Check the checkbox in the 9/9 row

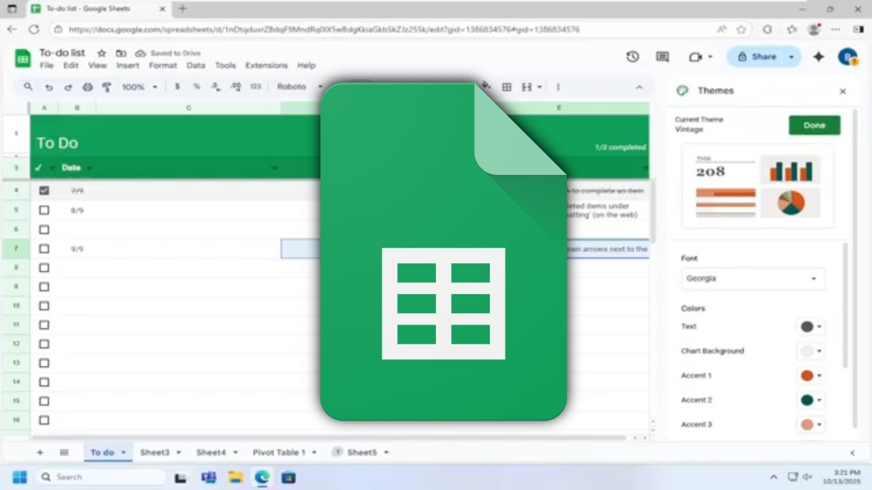44,248
